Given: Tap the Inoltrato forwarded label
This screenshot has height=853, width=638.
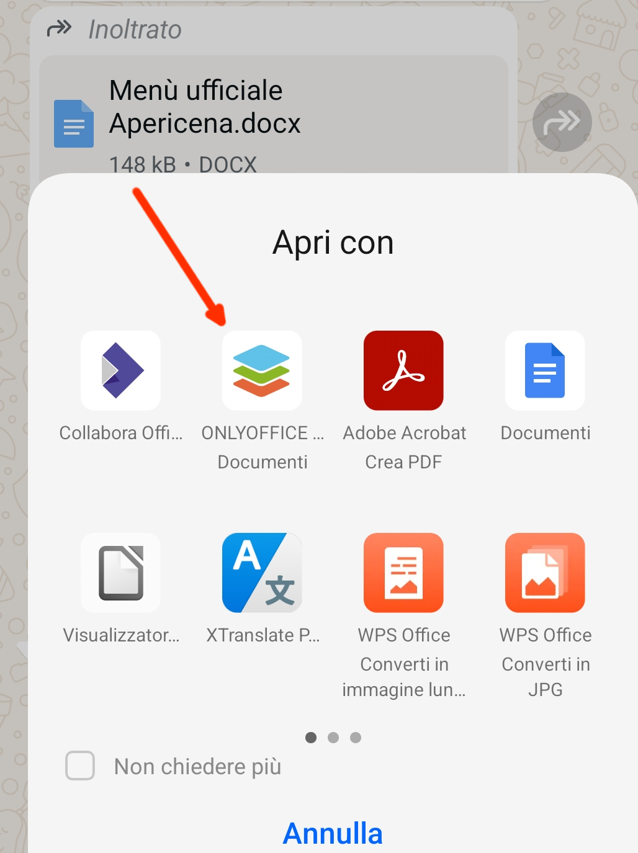Looking at the screenshot, I should pos(134,30).
